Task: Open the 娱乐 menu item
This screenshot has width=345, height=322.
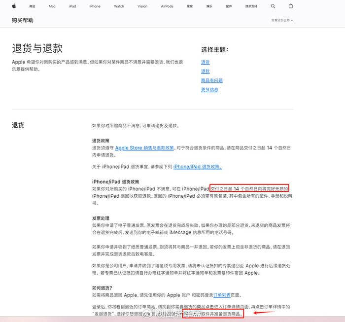Action: point(209,6)
